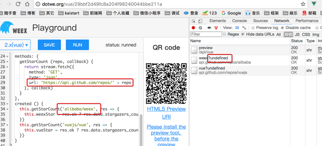This screenshot has width=322, height=146.
Task: Click the RUN button
Action: (x=77, y=45)
